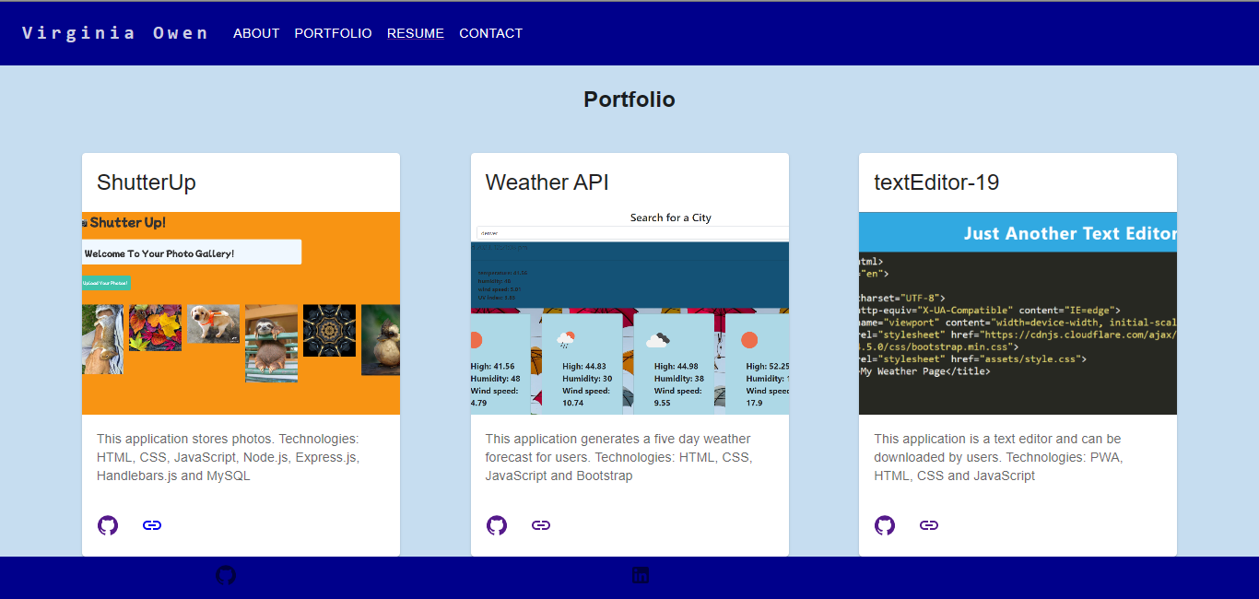Click the deployed link icon for textEditor-19
Image resolution: width=1259 pixels, height=599 pixels.
click(929, 524)
